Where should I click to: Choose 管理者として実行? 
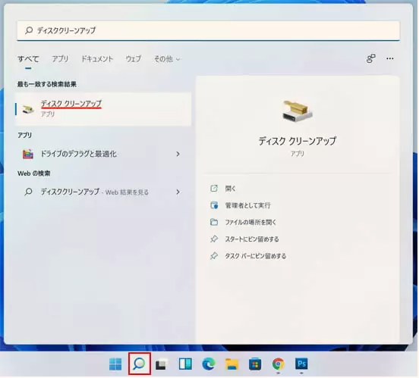tap(247, 205)
